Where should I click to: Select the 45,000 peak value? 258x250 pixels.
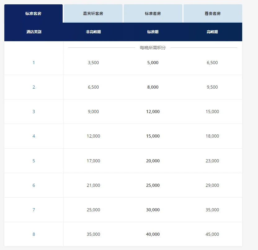tap(212, 234)
